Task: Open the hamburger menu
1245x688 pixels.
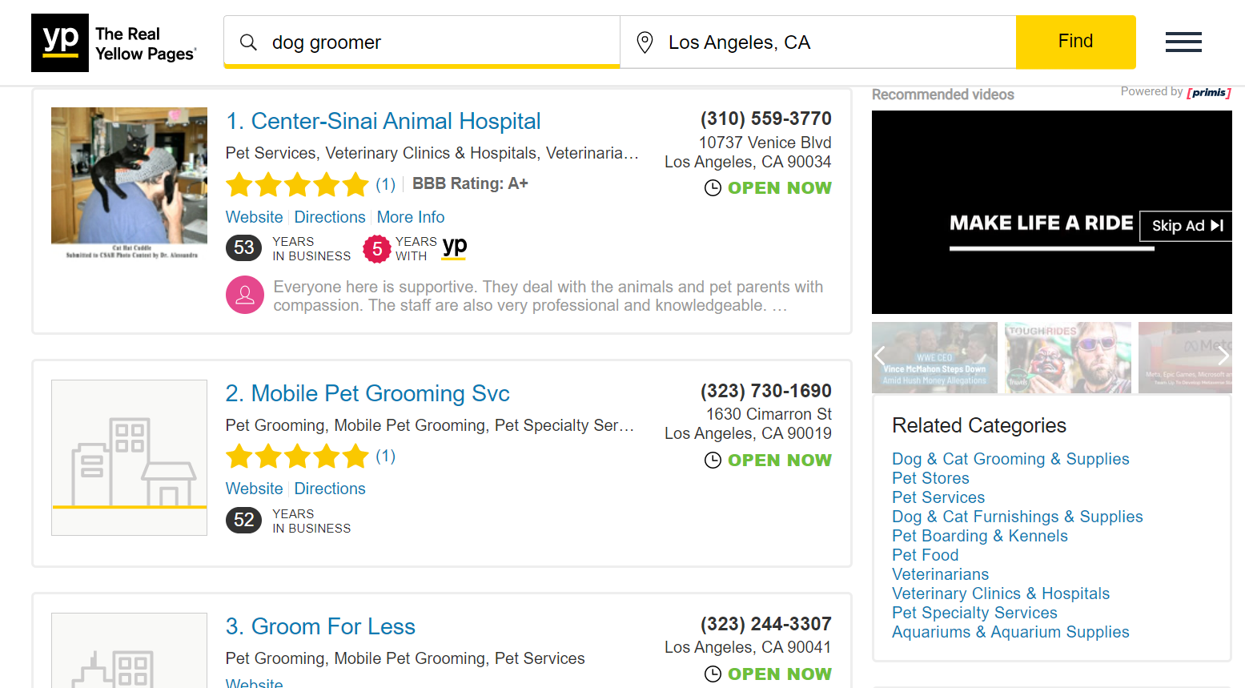Action: tap(1183, 42)
